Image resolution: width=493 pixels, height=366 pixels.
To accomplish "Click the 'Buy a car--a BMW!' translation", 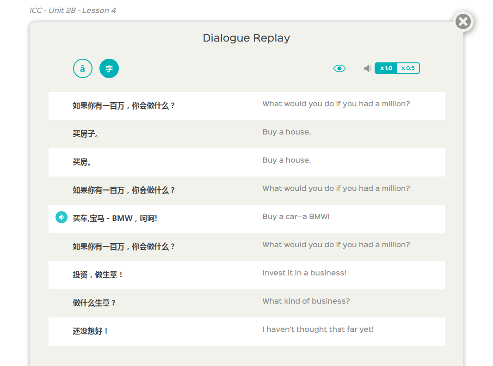I will point(296,217).
